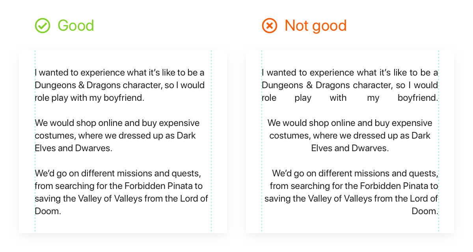This screenshot has height=252, width=473.
Task: Click the right-aligned "Doom." word
Action: tap(425, 211)
